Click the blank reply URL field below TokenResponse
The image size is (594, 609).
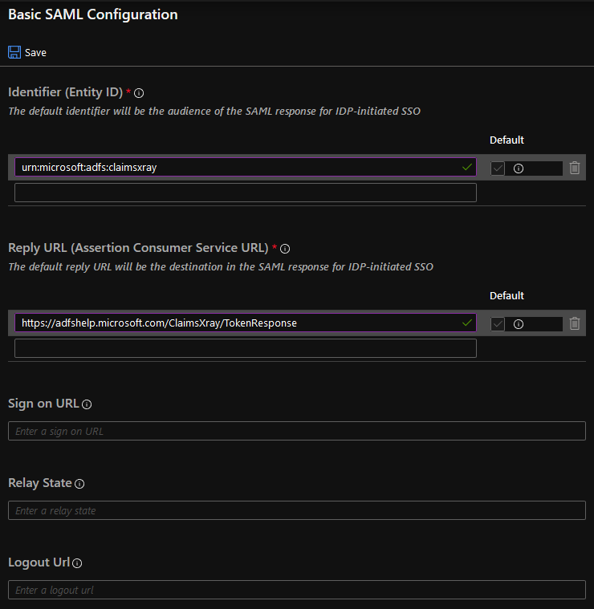tap(245, 348)
